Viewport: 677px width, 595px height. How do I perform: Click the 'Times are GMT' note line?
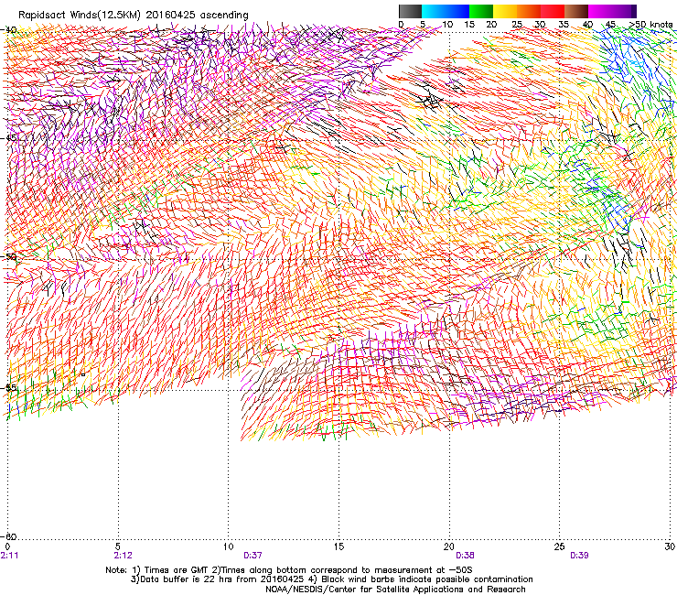pos(289,570)
